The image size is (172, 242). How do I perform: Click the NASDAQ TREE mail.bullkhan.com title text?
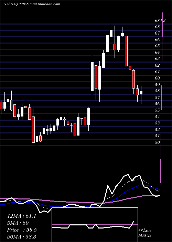click(32, 4)
